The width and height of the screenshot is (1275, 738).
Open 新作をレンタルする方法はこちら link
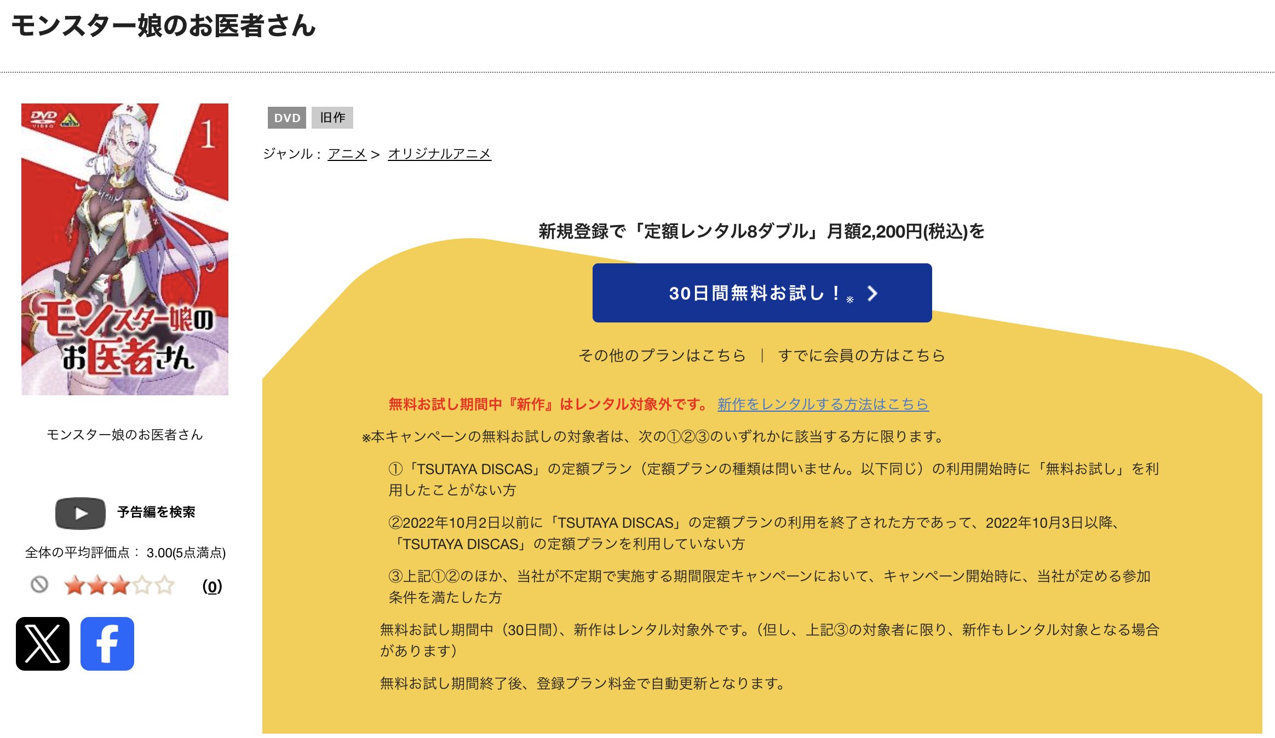[823, 404]
